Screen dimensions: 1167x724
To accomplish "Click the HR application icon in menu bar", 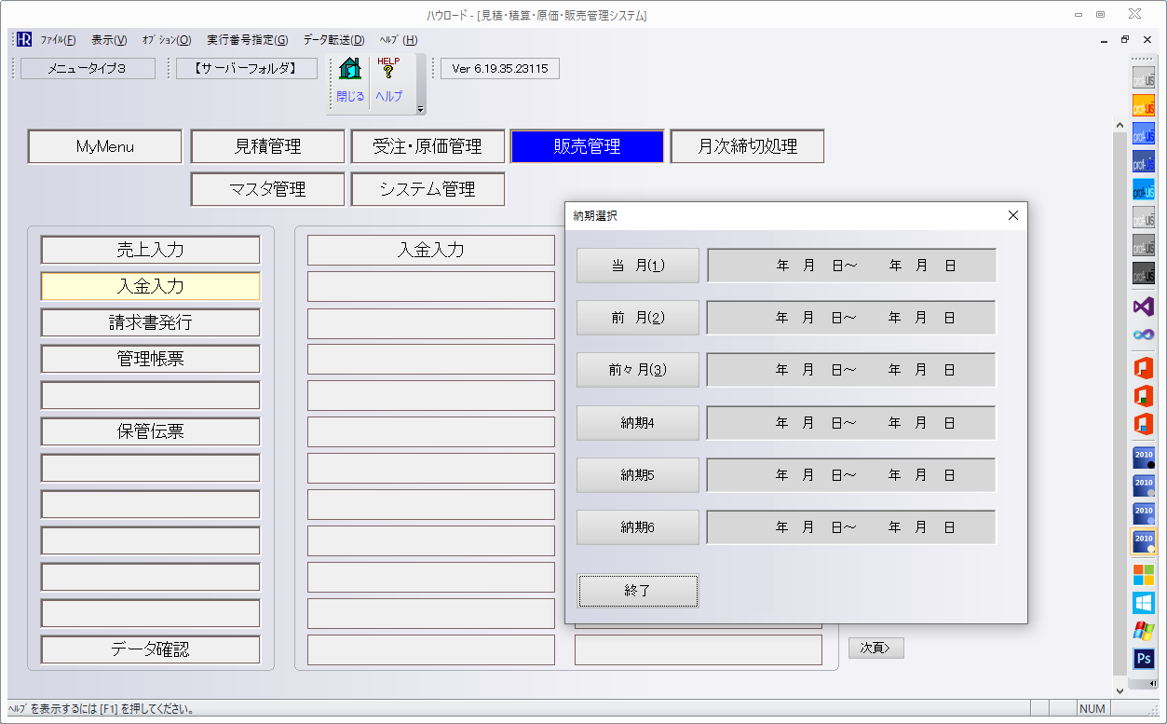I will click(x=24, y=40).
